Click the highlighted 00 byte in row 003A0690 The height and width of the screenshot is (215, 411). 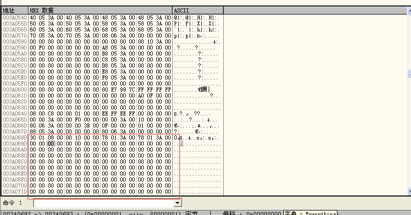coord(51,143)
